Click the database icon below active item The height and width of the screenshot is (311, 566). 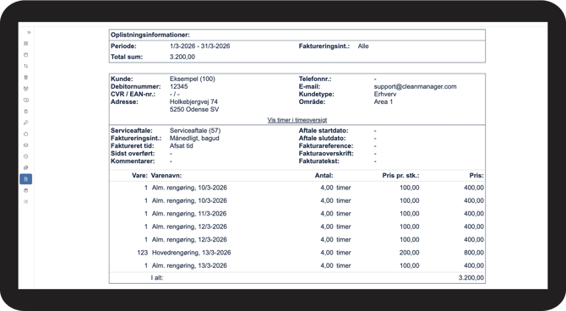[25, 190]
